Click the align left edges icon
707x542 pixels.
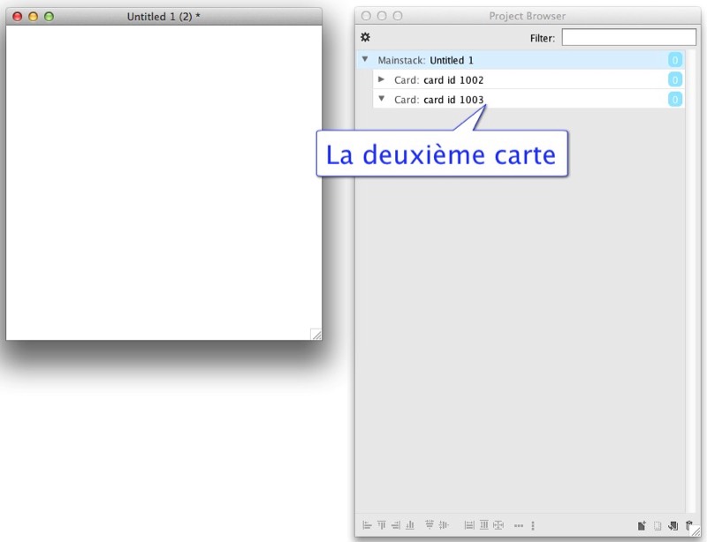click(367, 525)
